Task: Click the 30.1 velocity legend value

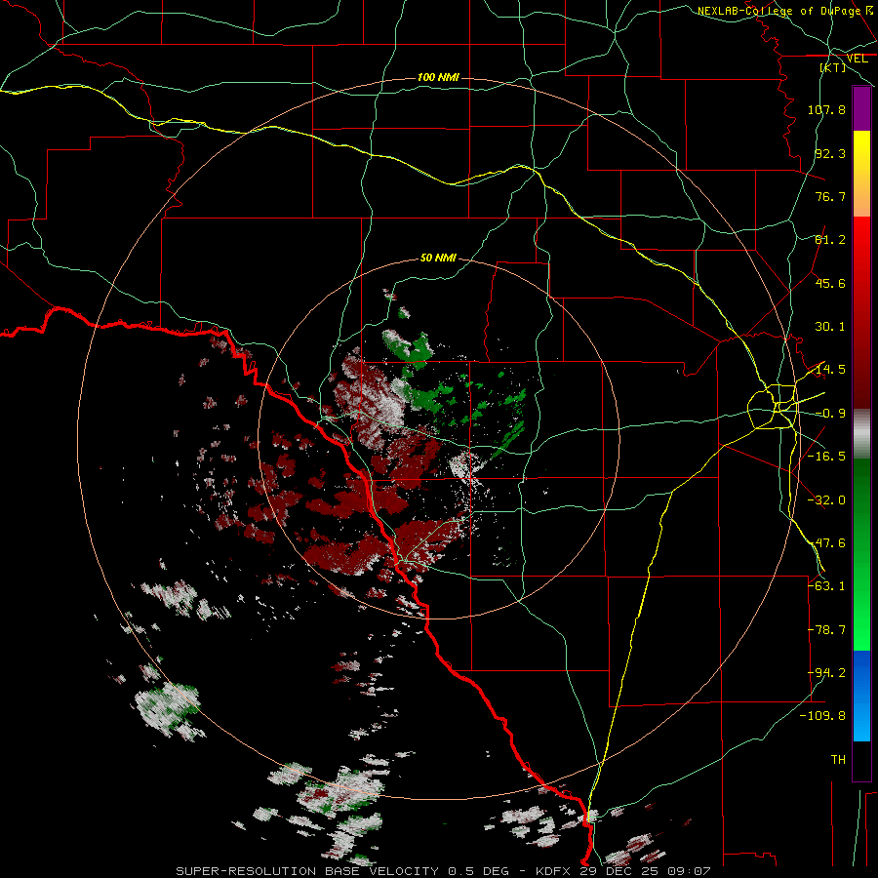Action: pos(830,327)
